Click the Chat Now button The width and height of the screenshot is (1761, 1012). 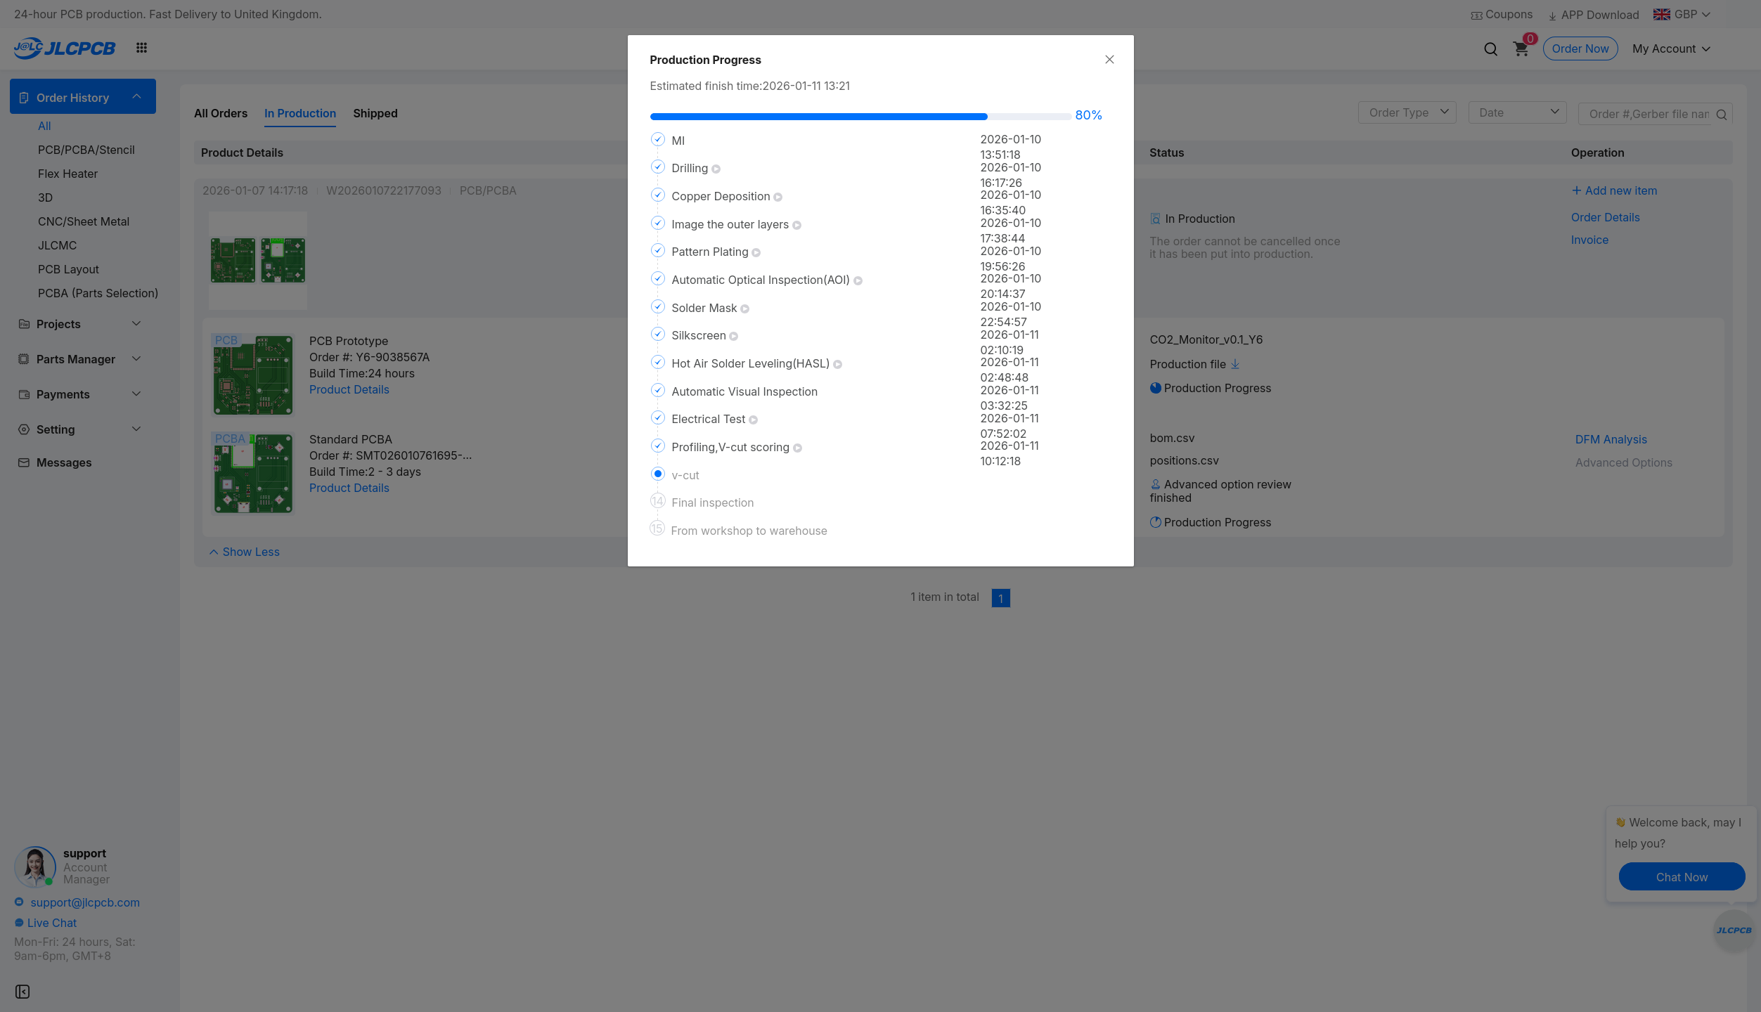(1681, 877)
